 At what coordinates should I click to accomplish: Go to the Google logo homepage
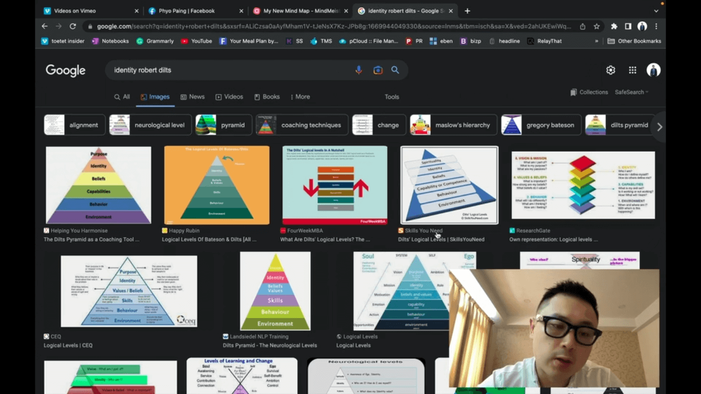[x=66, y=70]
